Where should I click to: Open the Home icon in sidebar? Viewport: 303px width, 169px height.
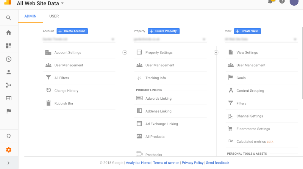pyautogui.click(x=9, y=32)
